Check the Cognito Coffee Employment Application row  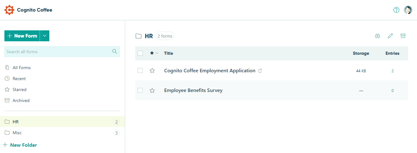(140, 71)
